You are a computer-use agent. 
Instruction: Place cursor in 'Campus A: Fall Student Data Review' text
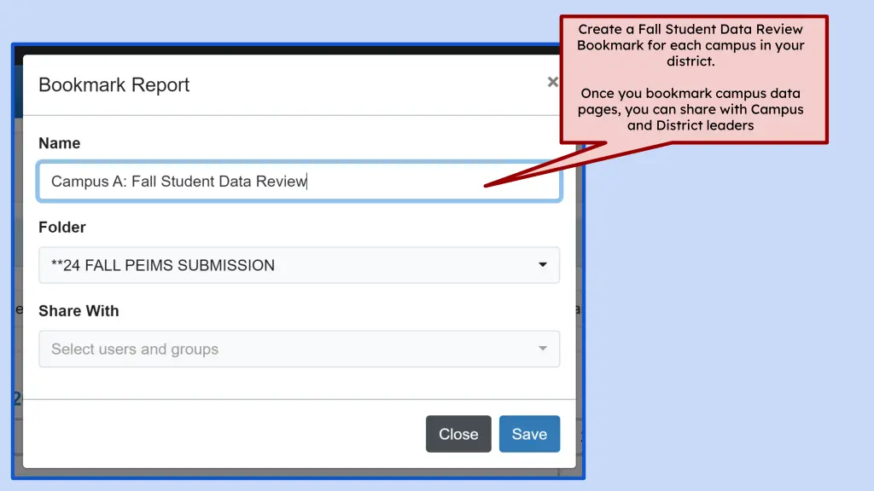(178, 182)
